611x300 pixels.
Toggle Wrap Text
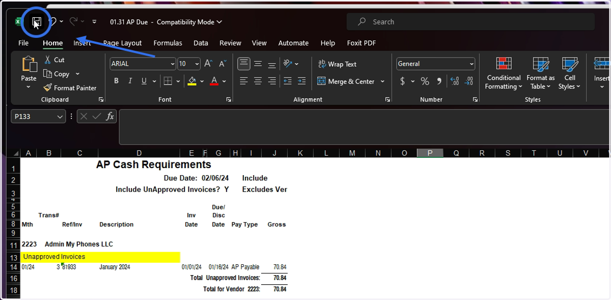click(x=337, y=64)
